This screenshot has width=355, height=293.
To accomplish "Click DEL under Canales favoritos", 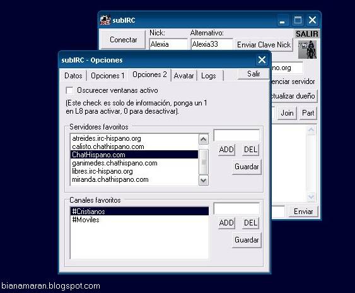I will coord(250,223).
